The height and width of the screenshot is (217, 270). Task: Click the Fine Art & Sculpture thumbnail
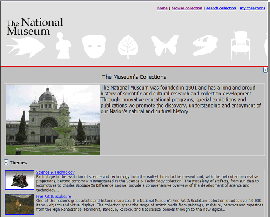click(20, 204)
